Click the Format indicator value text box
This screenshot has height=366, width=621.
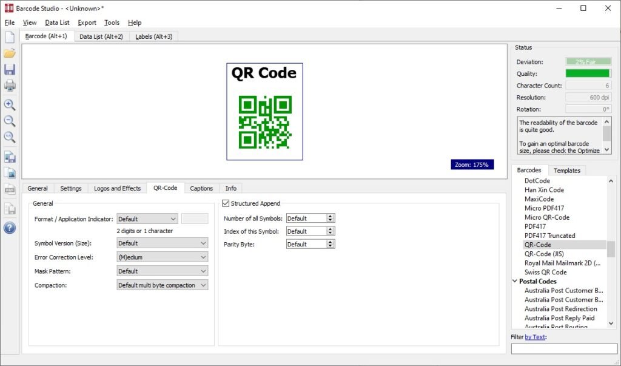pos(195,219)
